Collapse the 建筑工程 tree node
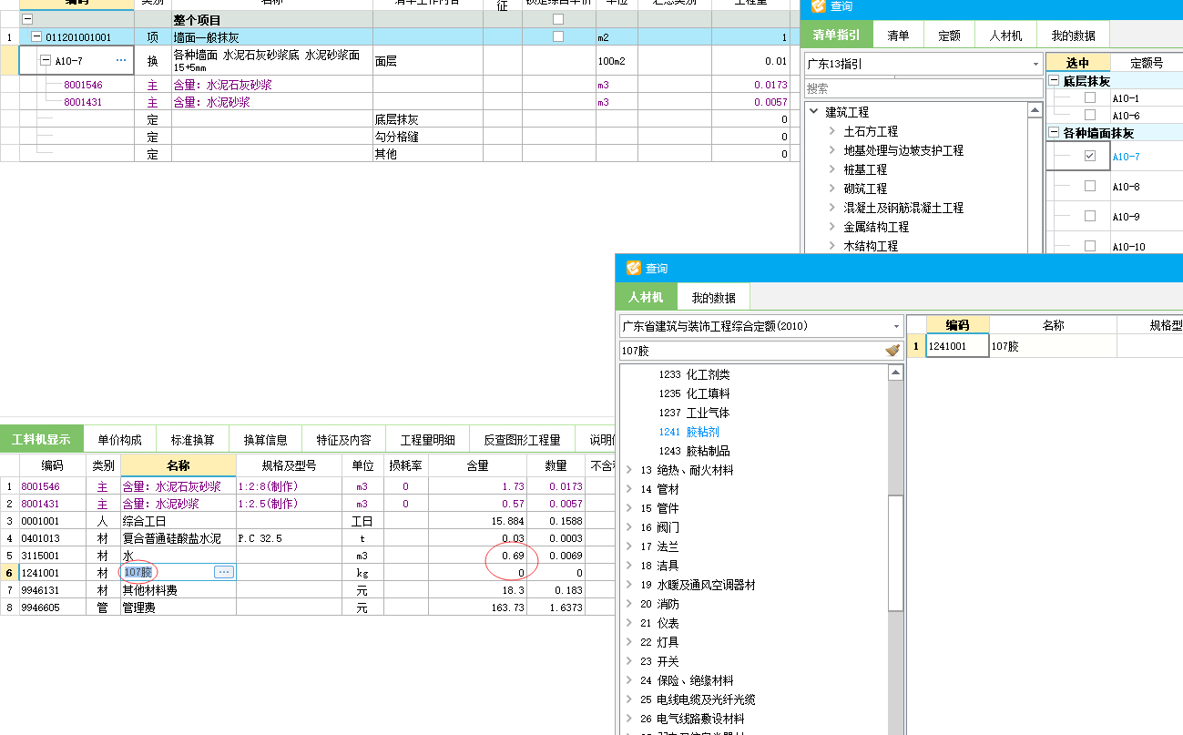Viewport: 1183px width, 735px height. tap(813, 112)
